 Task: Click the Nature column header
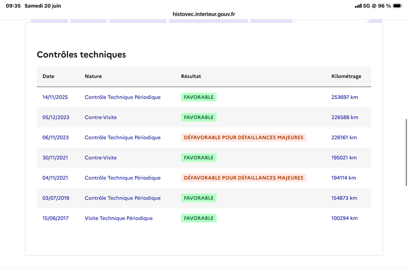[93, 76]
